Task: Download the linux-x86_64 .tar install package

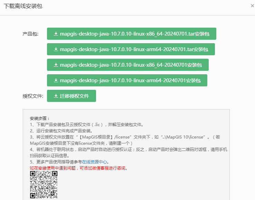Action: (132, 34)
